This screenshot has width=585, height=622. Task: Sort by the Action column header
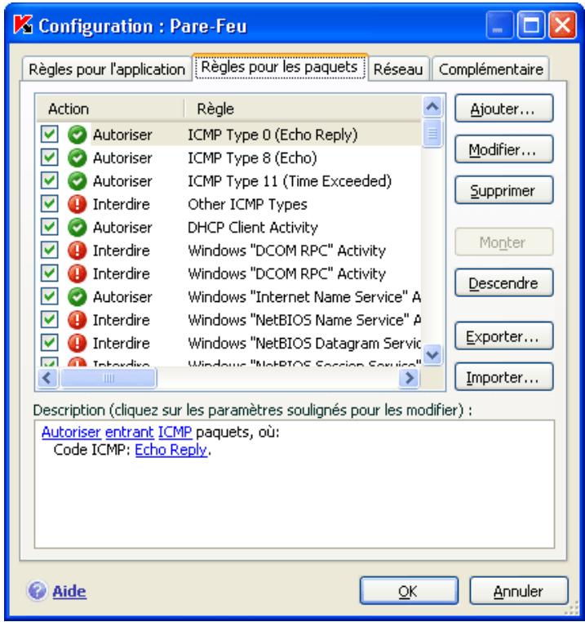click(110, 109)
